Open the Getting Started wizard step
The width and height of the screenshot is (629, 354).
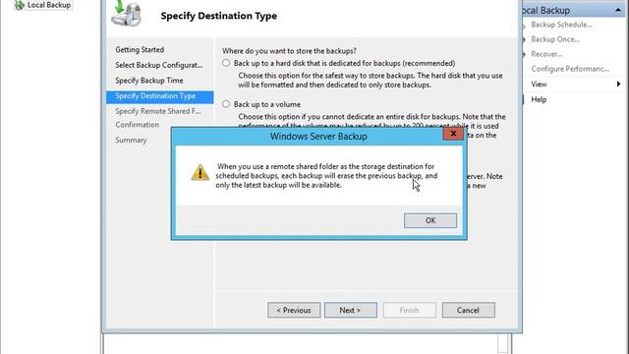point(140,50)
